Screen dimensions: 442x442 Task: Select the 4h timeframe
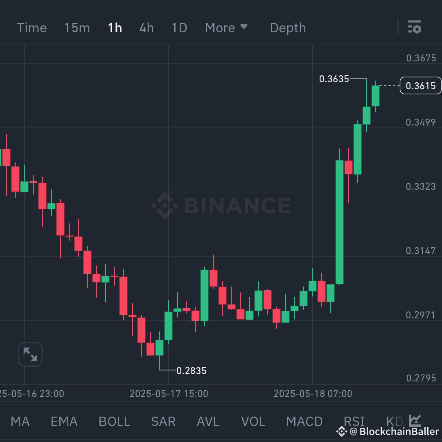[x=146, y=27]
